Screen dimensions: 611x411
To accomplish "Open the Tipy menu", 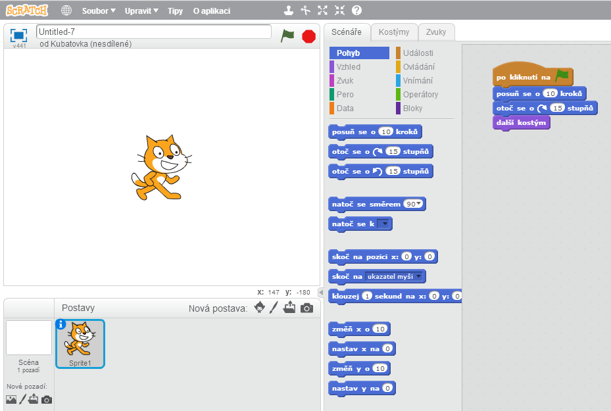I will pyautogui.click(x=175, y=11).
